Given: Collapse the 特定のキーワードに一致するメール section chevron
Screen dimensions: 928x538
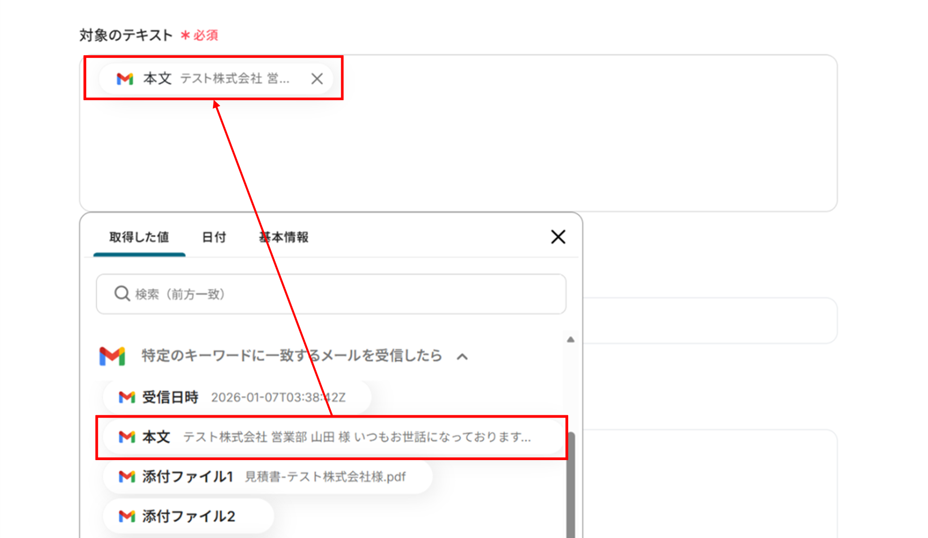Looking at the screenshot, I should 462,357.
